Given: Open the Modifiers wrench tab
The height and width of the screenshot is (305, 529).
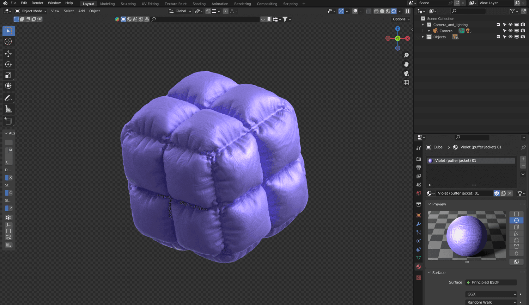Looking at the screenshot, I should (419, 224).
